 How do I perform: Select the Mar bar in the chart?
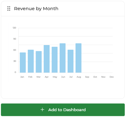[x=39, y=62]
